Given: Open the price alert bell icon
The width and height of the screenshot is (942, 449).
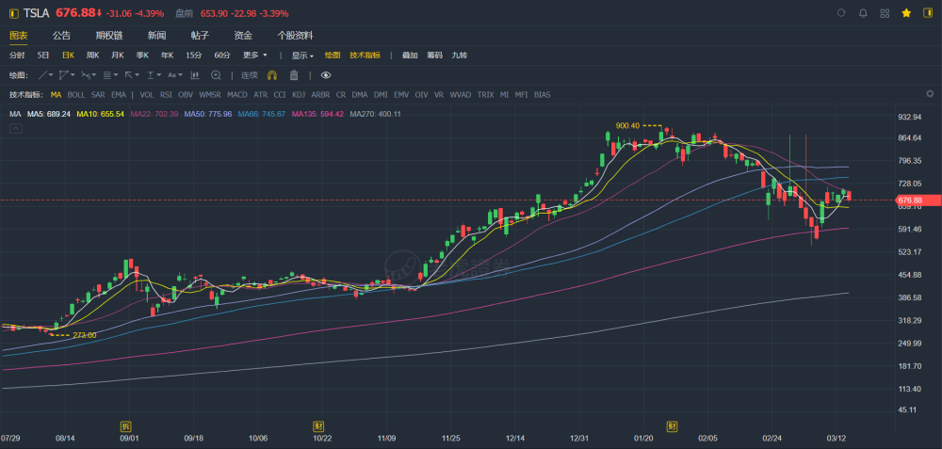Looking at the screenshot, I should coord(863,13).
